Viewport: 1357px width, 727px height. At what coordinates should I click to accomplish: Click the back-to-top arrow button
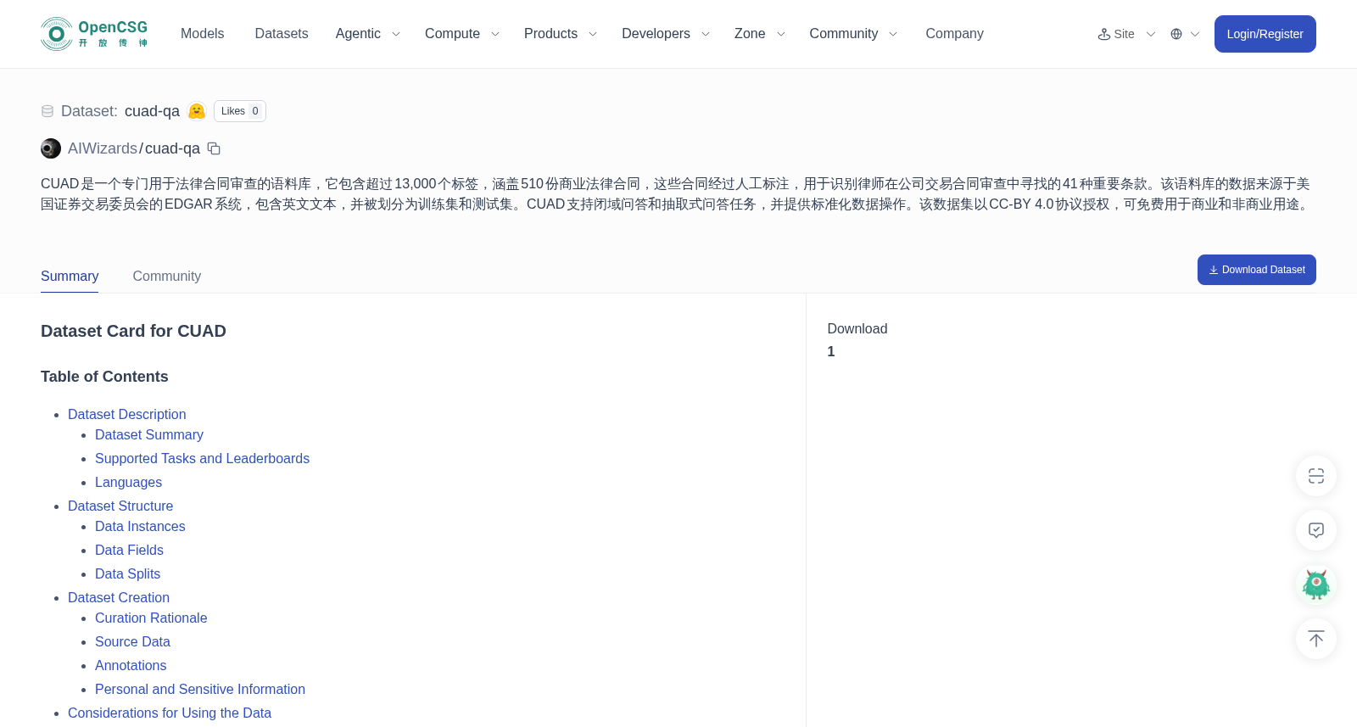point(1316,639)
